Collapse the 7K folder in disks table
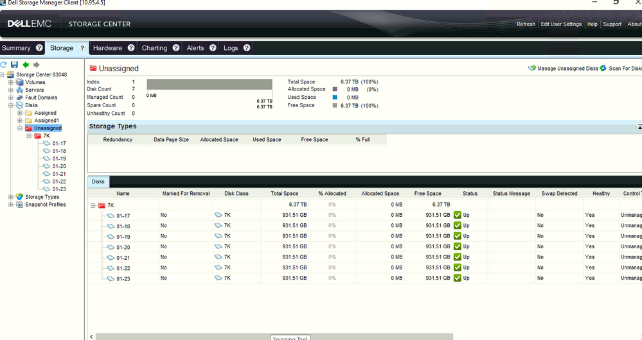Screen dimensions: 642x340 pyautogui.click(x=93, y=205)
